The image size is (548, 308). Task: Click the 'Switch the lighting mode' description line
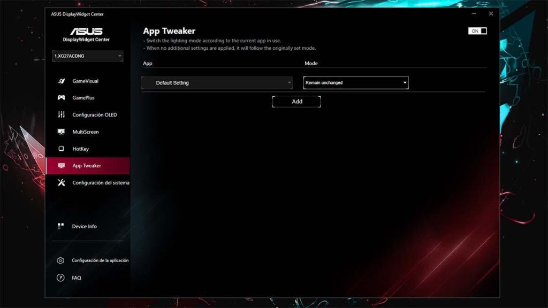coord(212,41)
